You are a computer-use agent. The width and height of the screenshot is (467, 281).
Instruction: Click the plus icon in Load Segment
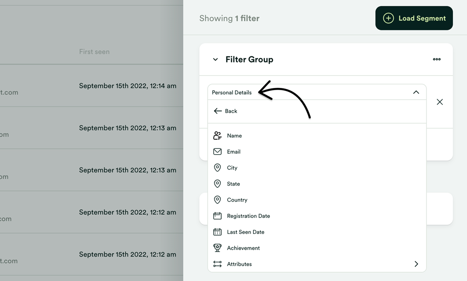388,18
